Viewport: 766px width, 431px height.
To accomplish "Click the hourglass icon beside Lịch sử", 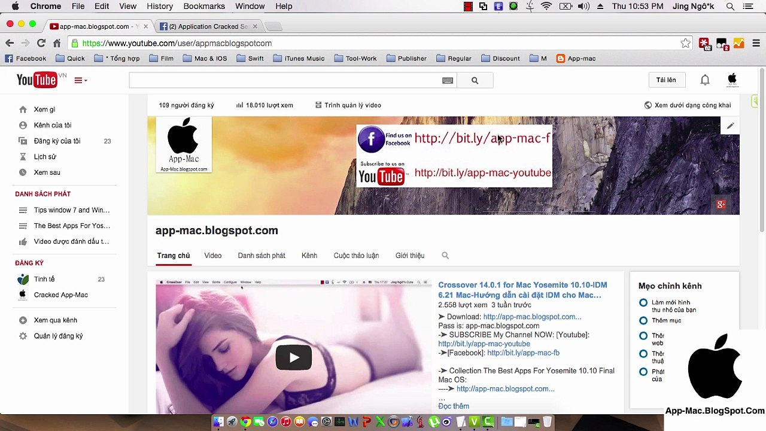I will 23,156.
